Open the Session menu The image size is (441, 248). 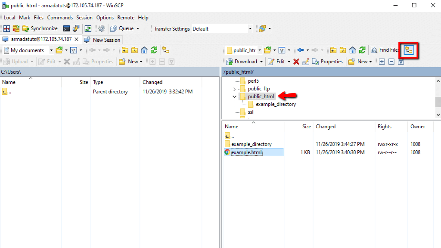pyautogui.click(x=84, y=17)
